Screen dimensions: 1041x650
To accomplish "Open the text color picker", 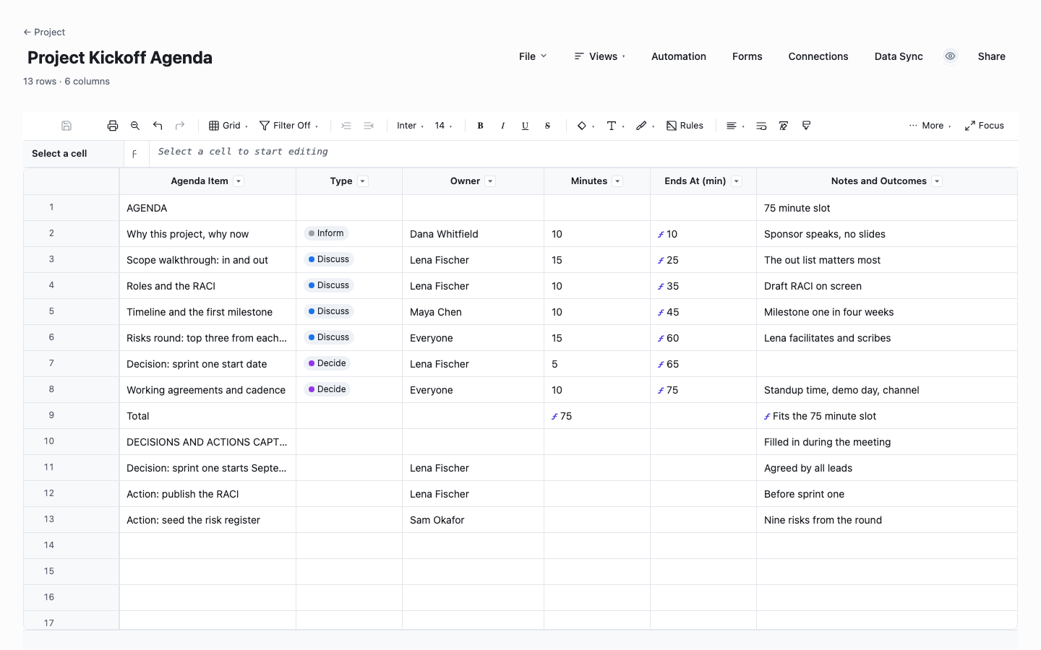I will 615,126.
